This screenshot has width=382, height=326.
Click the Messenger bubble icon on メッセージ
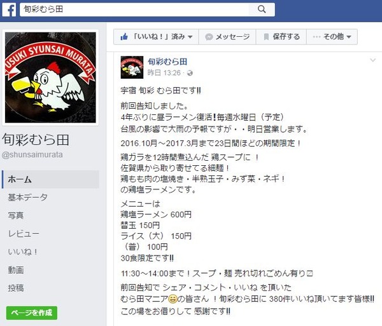(209, 37)
